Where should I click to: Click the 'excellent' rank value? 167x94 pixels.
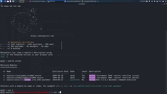pos(75,80)
